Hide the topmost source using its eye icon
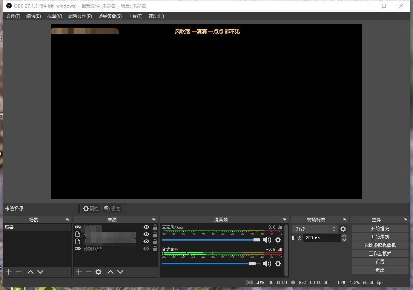Image resolution: width=413 pixels, height=290 pixels. pyautogui.click(x=146, y=227)
